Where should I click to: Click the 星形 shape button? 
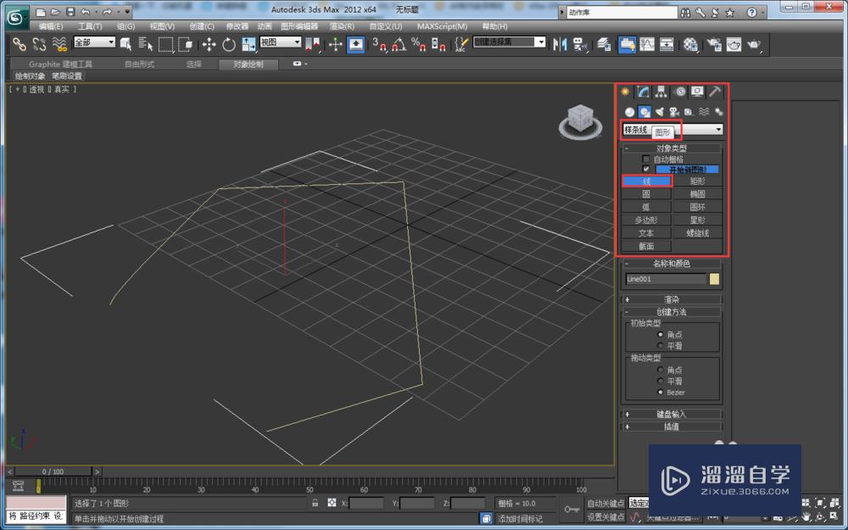point(697,220)
